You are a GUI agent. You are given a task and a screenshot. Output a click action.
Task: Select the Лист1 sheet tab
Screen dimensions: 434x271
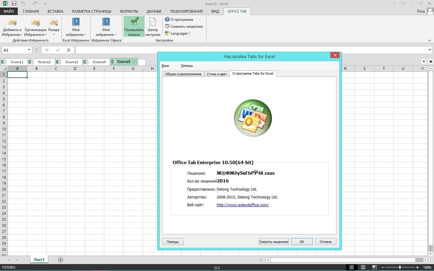(x=39, y=260)
